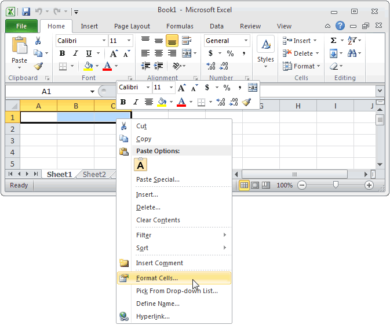Open the mini toolbar font size dropdown
The width and height of the screenshot is (390, 325).
(171, 88)
